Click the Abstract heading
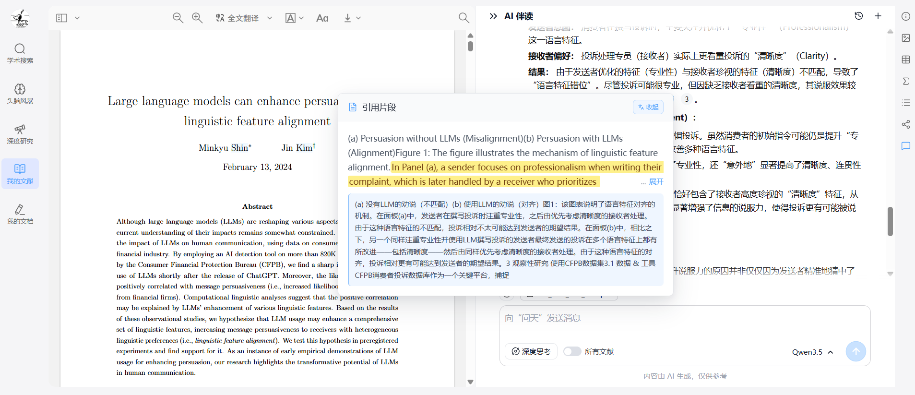The width and height of the screenshot is (915, 395). [x=257, y=206]
